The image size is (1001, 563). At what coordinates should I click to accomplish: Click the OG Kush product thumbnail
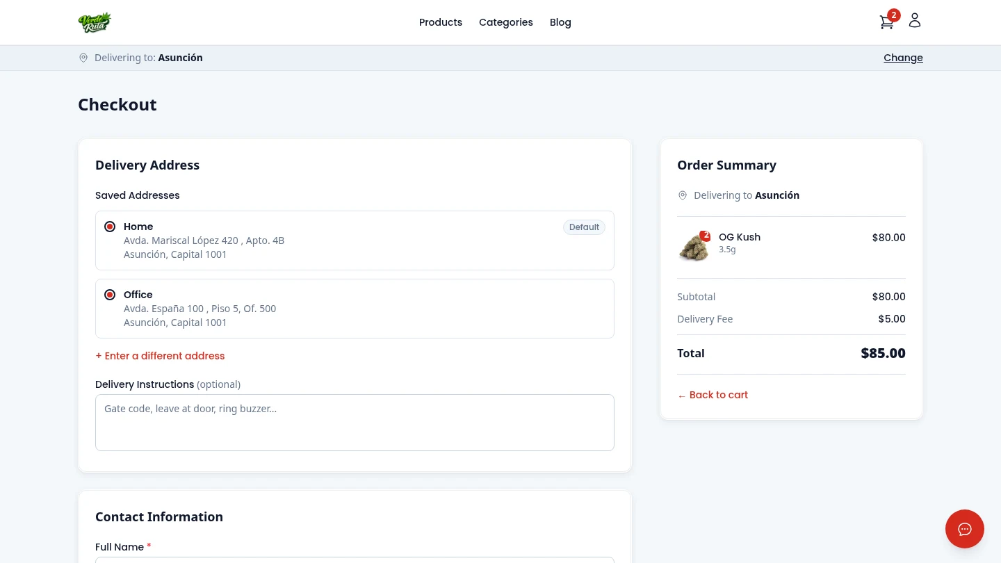[694, 247]
